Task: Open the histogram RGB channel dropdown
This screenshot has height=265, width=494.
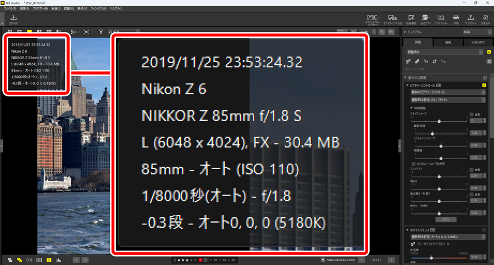Action: 476,32
